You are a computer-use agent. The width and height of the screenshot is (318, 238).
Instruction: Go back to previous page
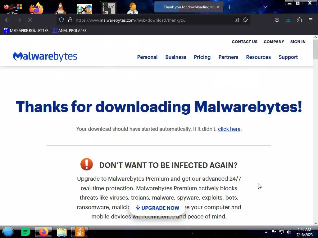7,20
